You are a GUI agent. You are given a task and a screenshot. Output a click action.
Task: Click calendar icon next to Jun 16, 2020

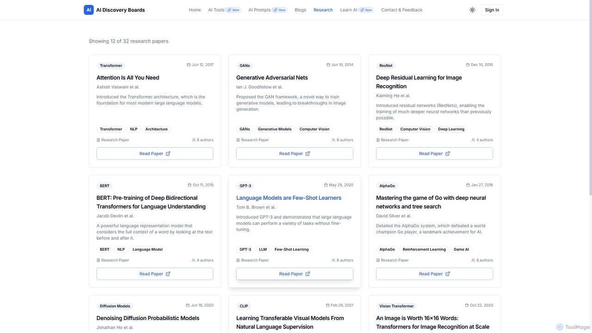point(188,305)
